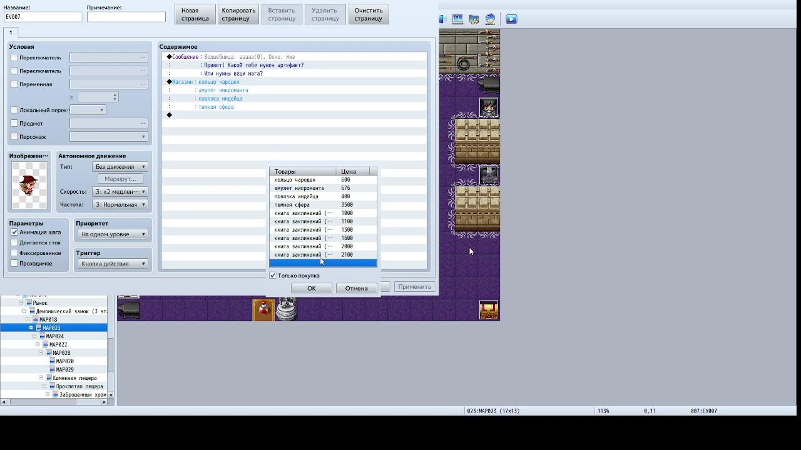This screenshot has height=450, width=801.
Task: Uncheck Анимация шага option
Action: pyautogui.click(x=14, y=232)
